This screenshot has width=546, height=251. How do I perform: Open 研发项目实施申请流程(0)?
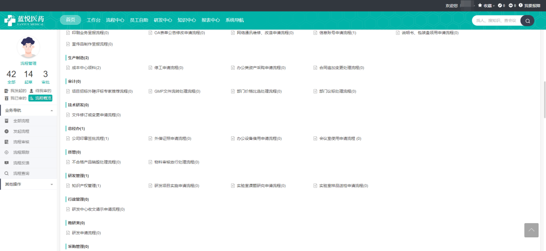point(176,186)
